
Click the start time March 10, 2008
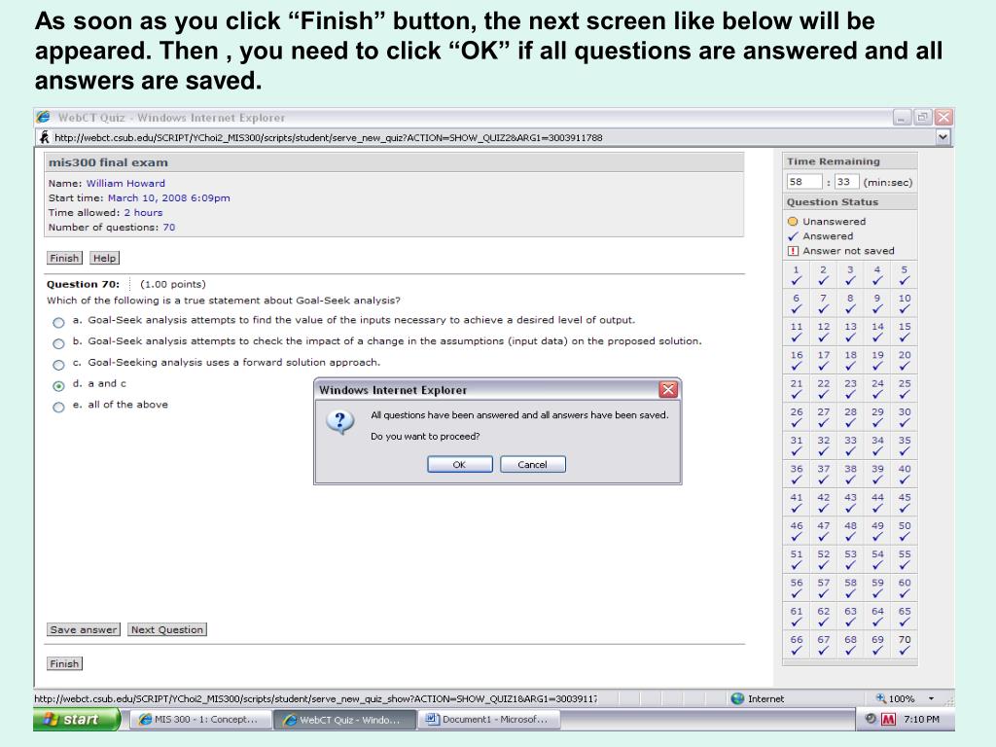168,197
